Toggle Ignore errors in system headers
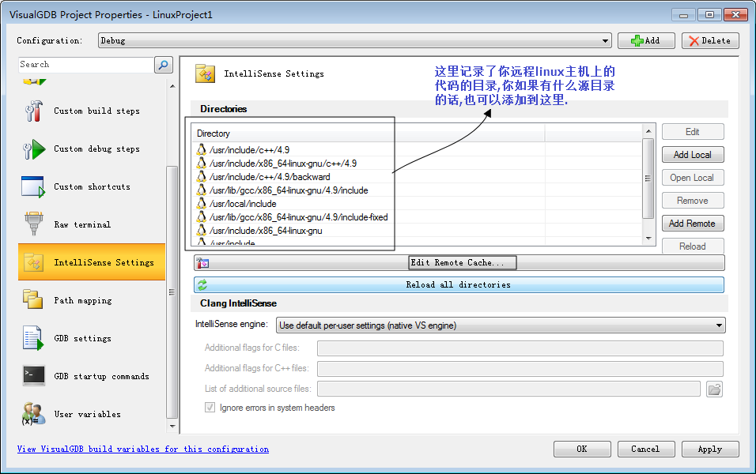The width and height of the screenshot is (756, 474). coord(210,408)
